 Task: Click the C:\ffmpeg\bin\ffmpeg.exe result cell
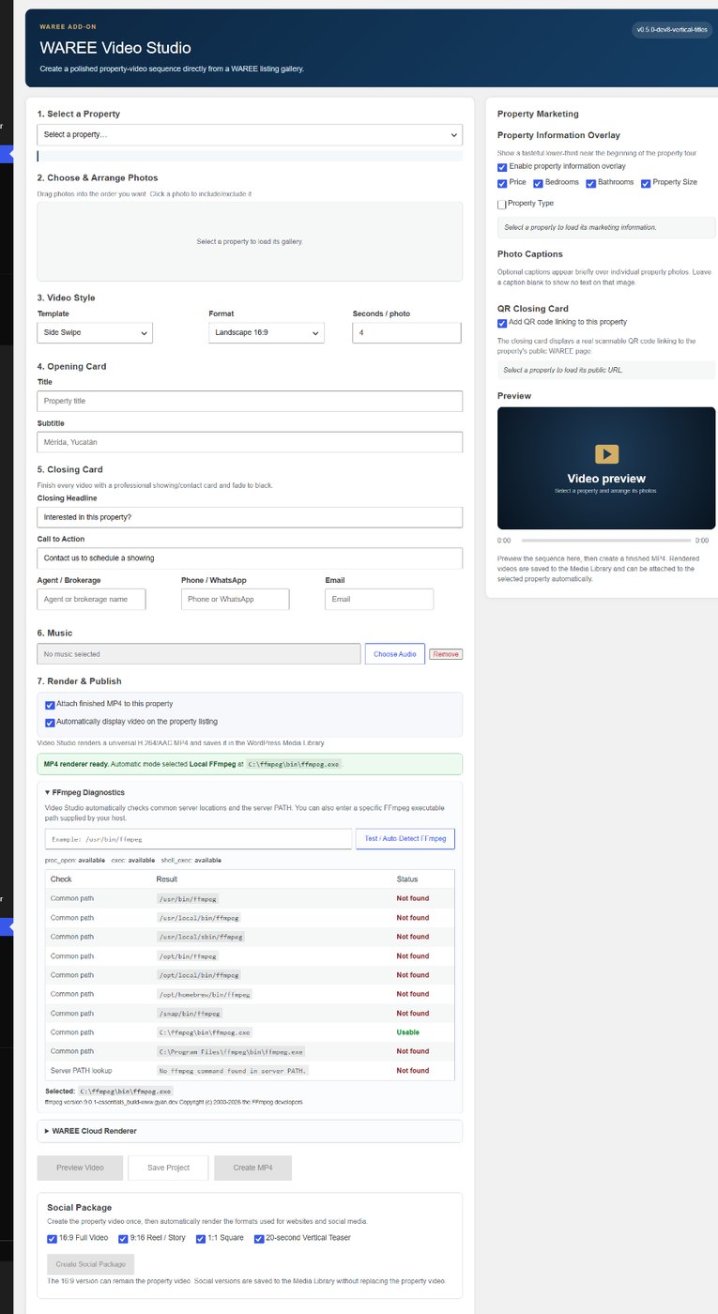tap(205, 1032)
